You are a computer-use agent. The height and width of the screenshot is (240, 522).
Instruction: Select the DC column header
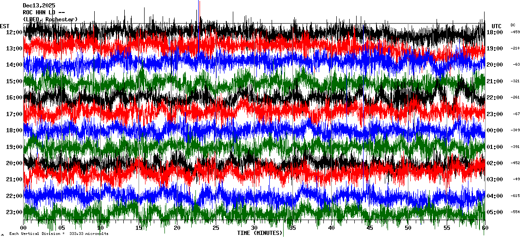(513, 25)
